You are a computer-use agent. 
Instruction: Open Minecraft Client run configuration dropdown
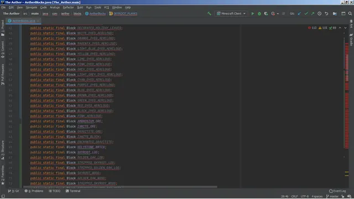pyautogui.click(x=231, y=13)
